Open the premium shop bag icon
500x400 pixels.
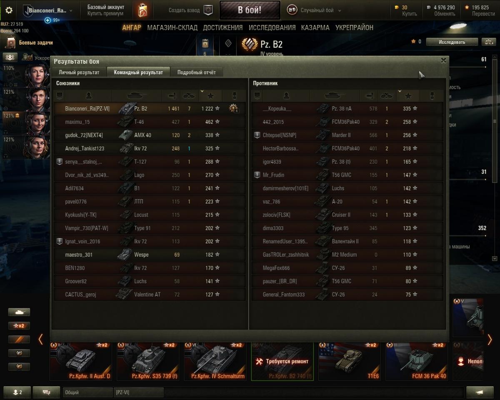click(142, 10)
